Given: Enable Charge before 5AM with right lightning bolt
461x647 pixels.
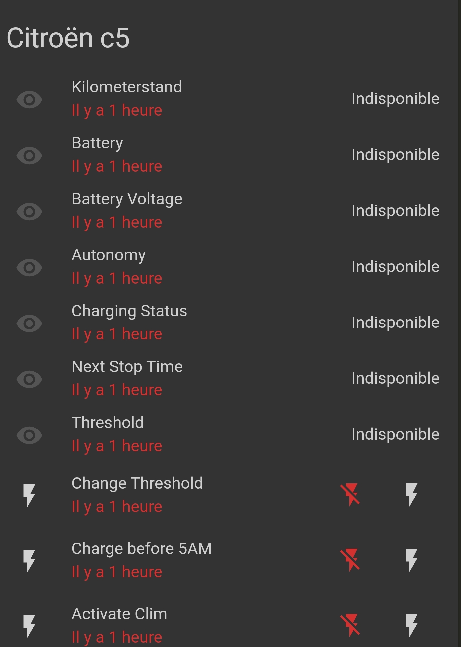Looking at the screenshot, I should (x=411, y=560).
